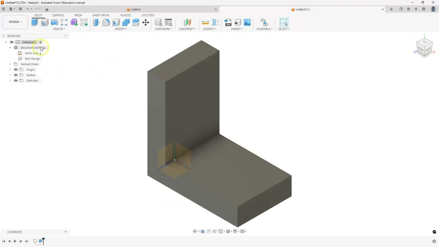Click the Create Sketch icon

[84, 23]
